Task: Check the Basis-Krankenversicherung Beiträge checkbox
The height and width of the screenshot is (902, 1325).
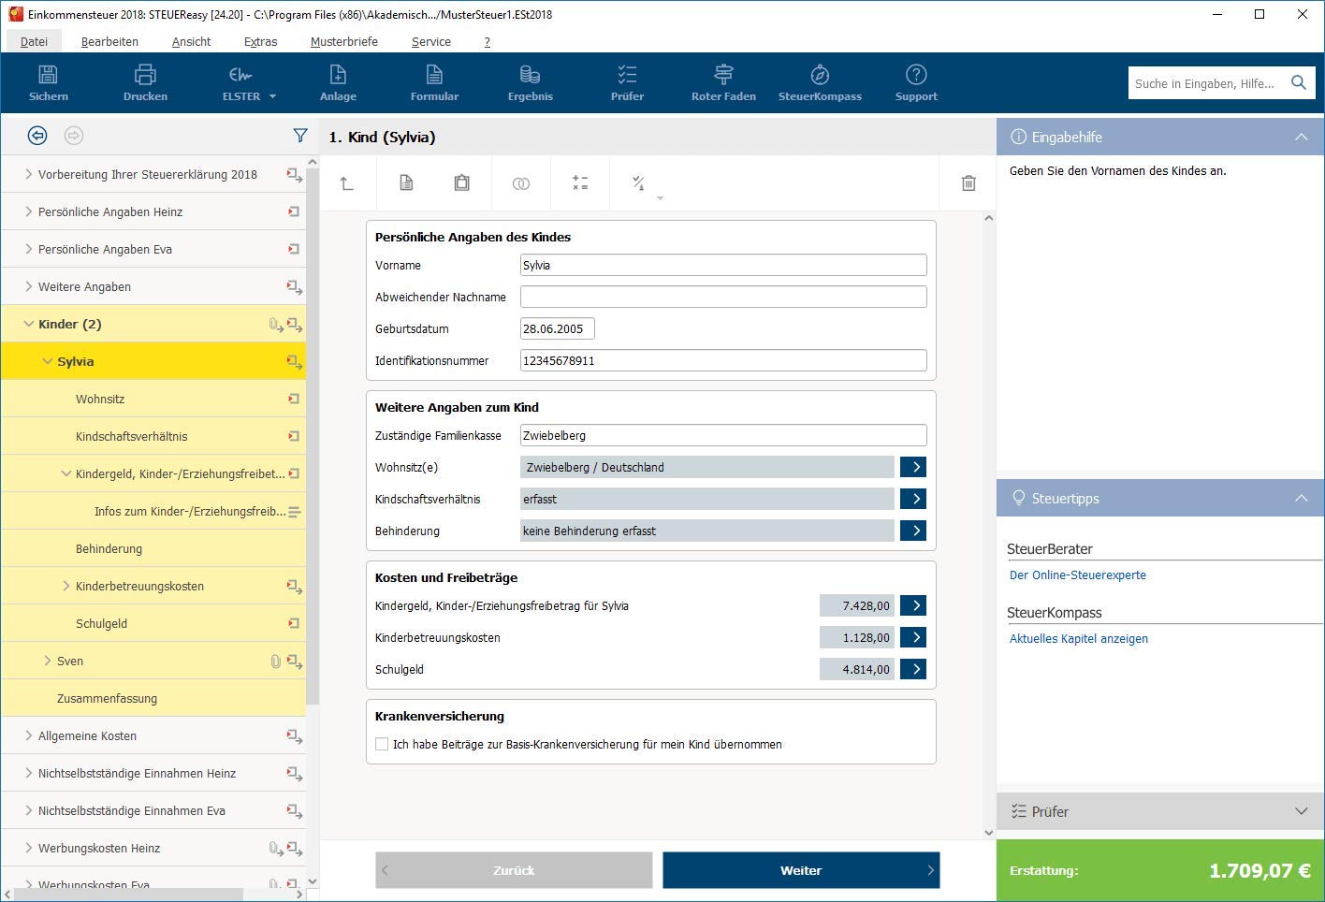Action: [382, 744]
